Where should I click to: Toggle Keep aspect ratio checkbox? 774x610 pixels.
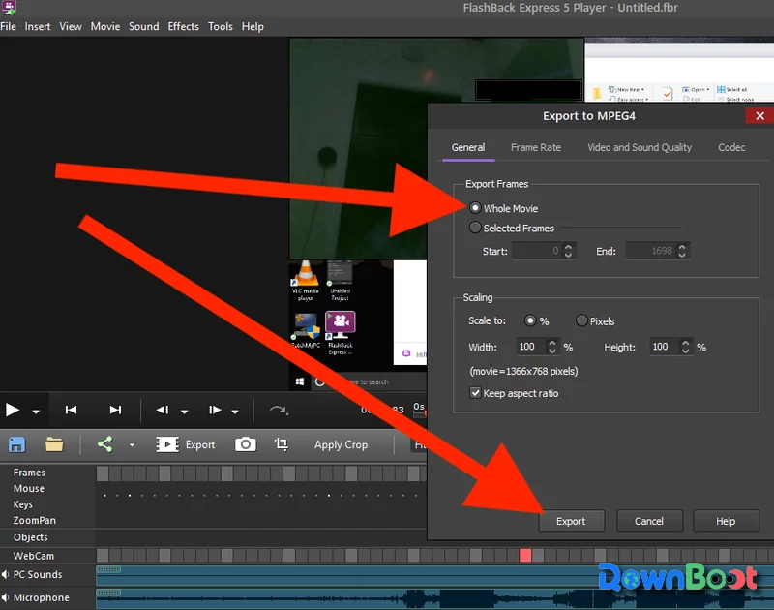tap(475, 393)
